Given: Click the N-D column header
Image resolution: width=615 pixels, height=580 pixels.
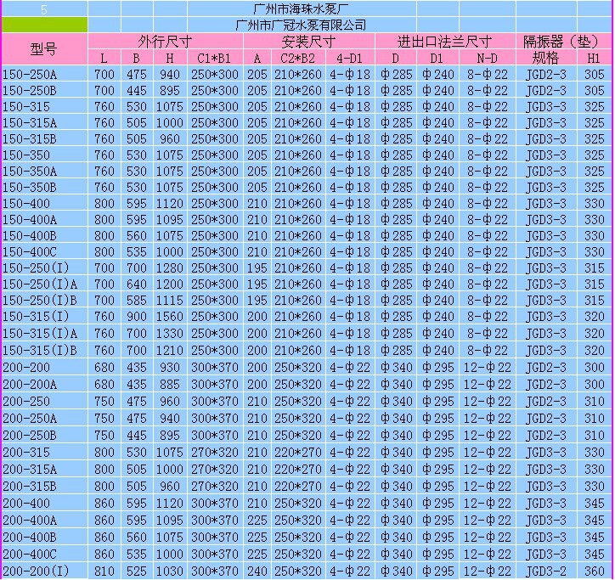Looking at the screenshot, I should (487, 58).
